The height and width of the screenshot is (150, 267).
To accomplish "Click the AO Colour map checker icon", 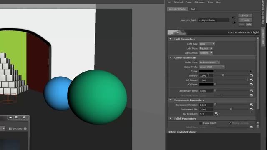I will tap(252, 84).
